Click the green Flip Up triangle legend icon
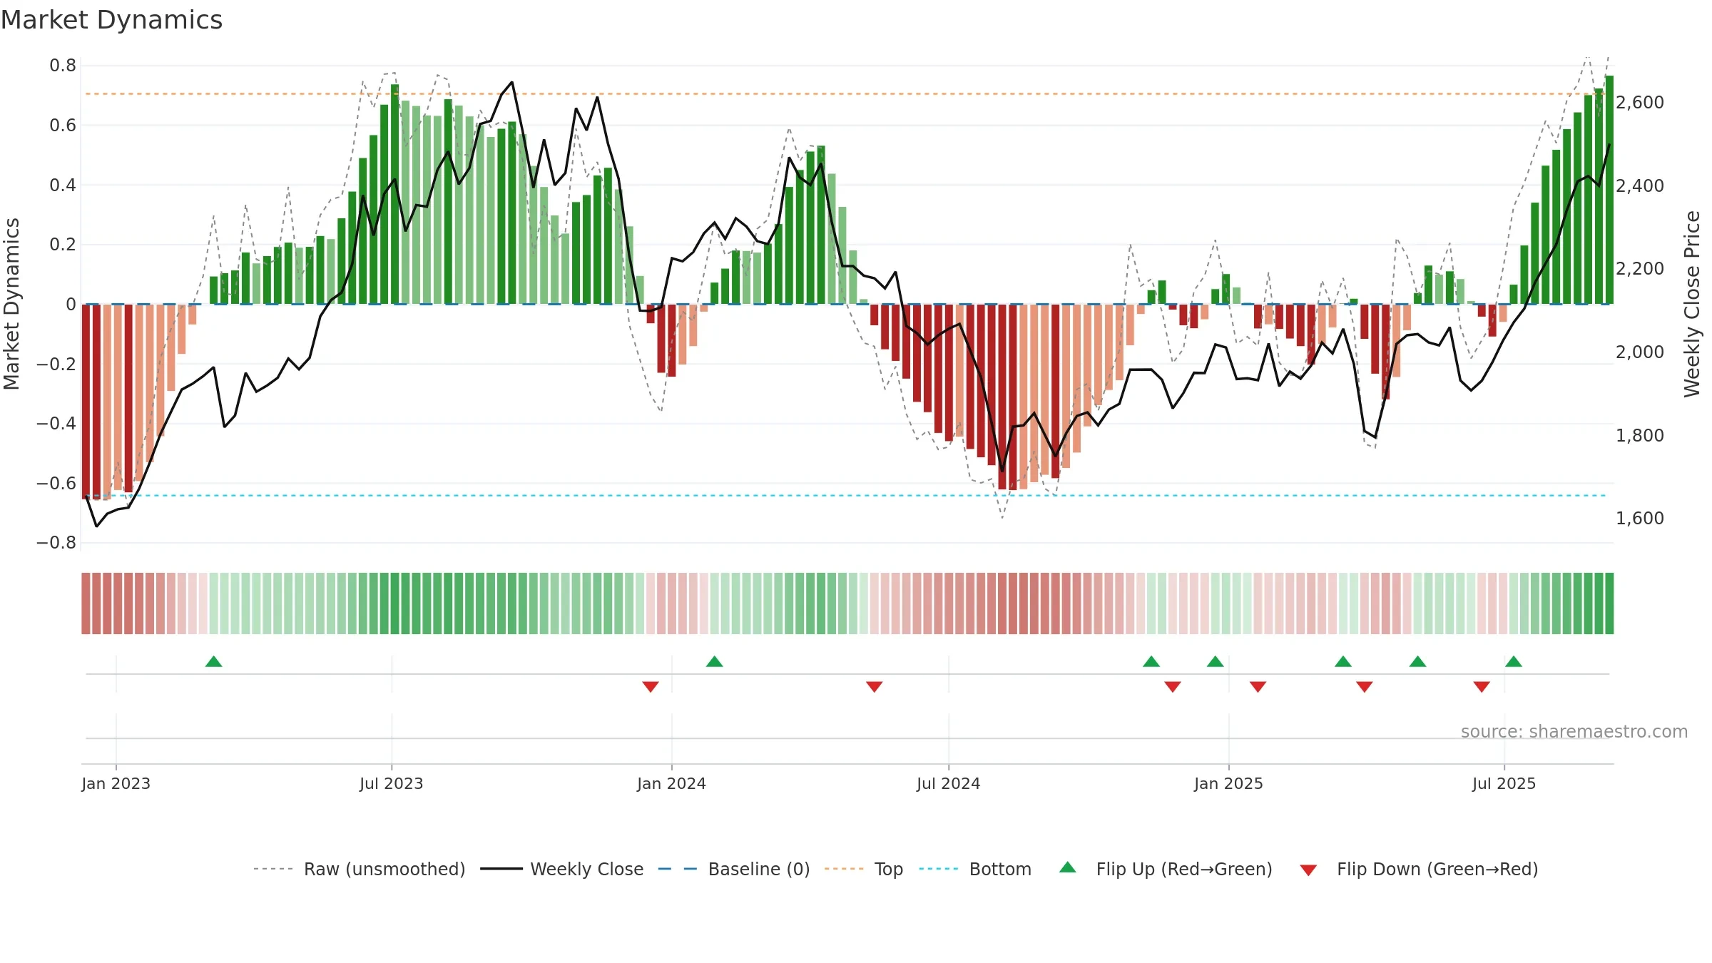This screenshot has height=963, width=1712. pyautogui.click(x=1068, y=867)
